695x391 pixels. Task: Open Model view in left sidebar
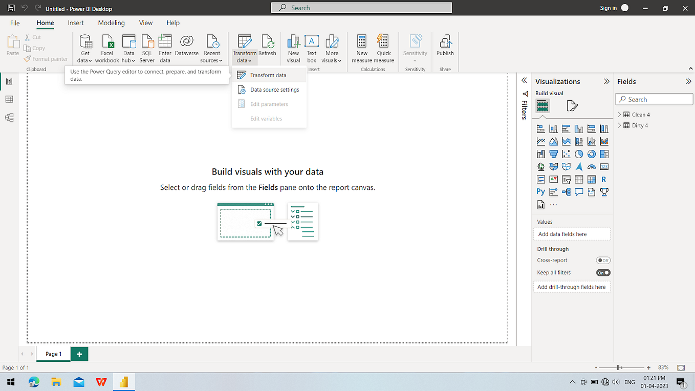(x=9, y=117)
